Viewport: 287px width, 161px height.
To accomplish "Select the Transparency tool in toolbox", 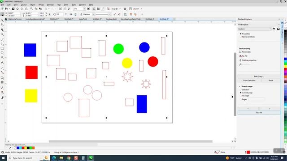I will pos(2,82).
